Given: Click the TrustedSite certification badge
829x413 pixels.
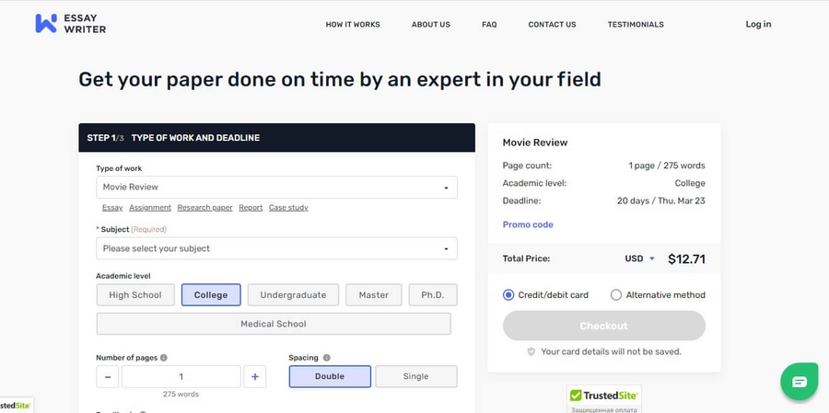Looking at the screenshot, I should click(x=603, y=398).
